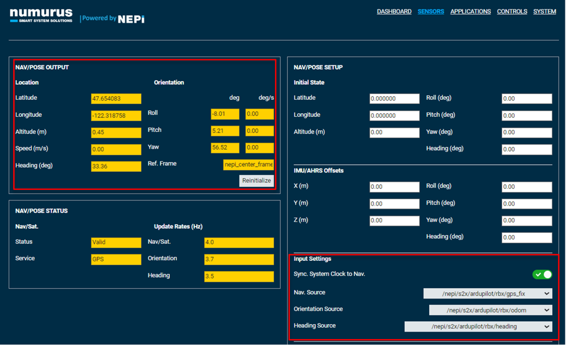Focus the X (m) IMU offset field
This screenshot has height=345, width=566.
(394, 186)
